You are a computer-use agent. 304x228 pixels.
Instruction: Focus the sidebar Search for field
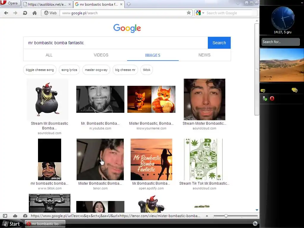click(x=281, y=42)
